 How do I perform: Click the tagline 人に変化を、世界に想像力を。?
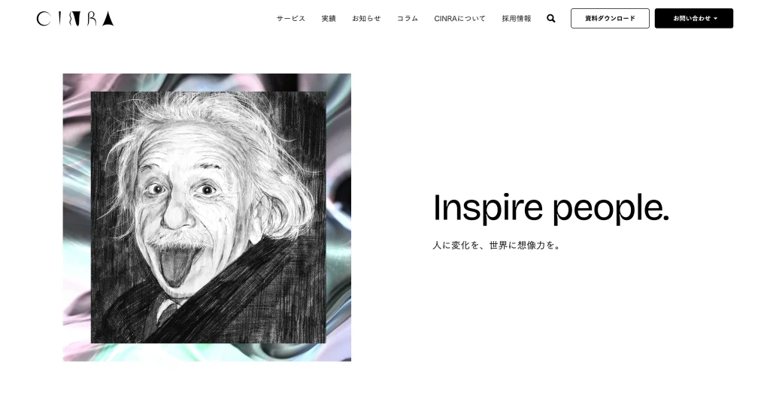pyautogui.click(x=496, y=246)
